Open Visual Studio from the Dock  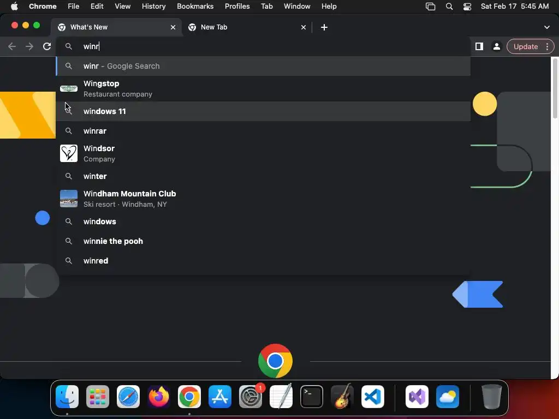[x=417, y=397]
